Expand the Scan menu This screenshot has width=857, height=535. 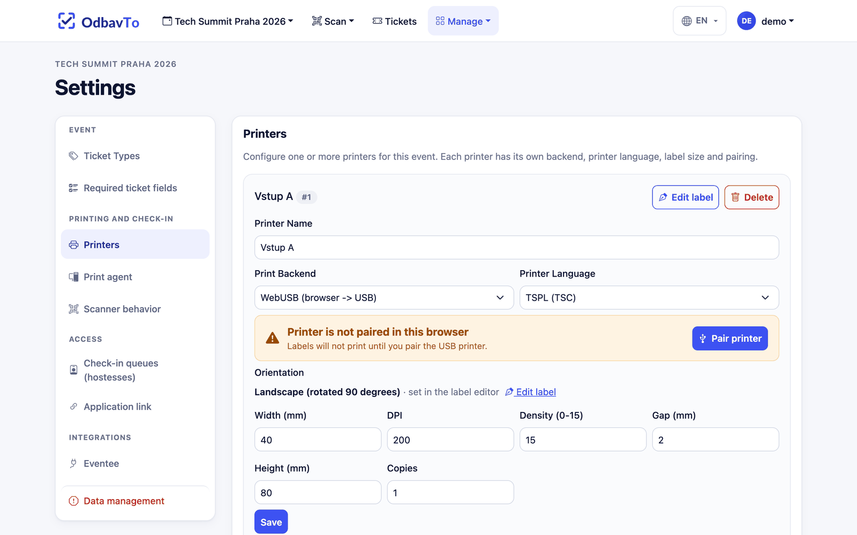click(x=333, y=21)
